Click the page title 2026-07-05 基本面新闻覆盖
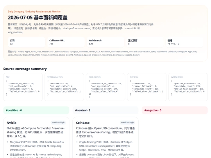 [x=38, y=18]
